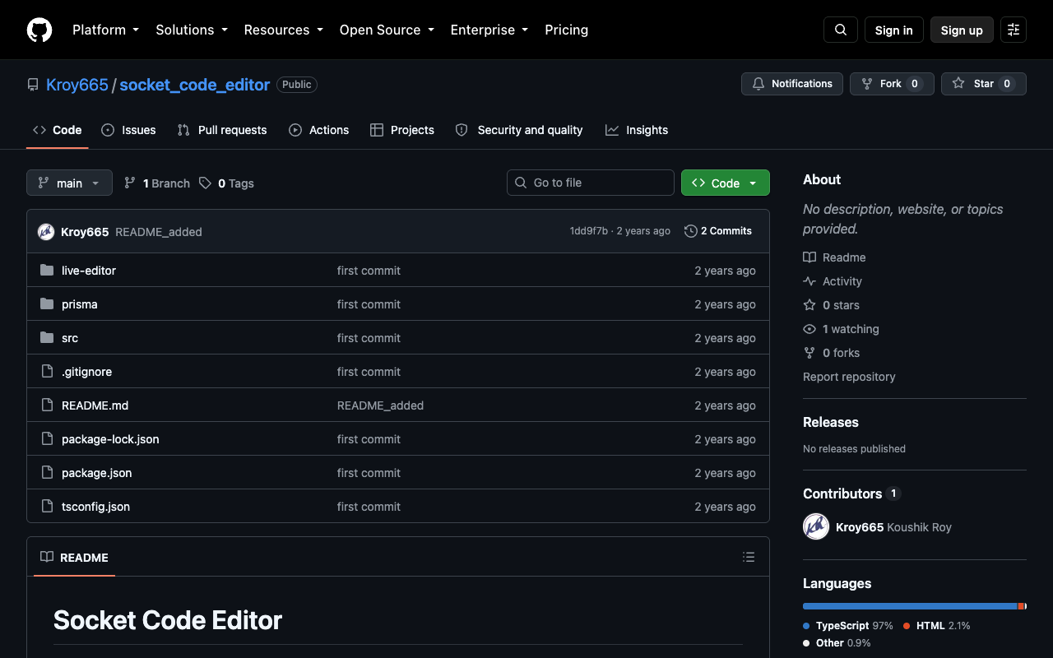Image resolution: width=1053 pixels, height=658 pixels.
Task: Open the Actions tab
Action: pos(319,130)
